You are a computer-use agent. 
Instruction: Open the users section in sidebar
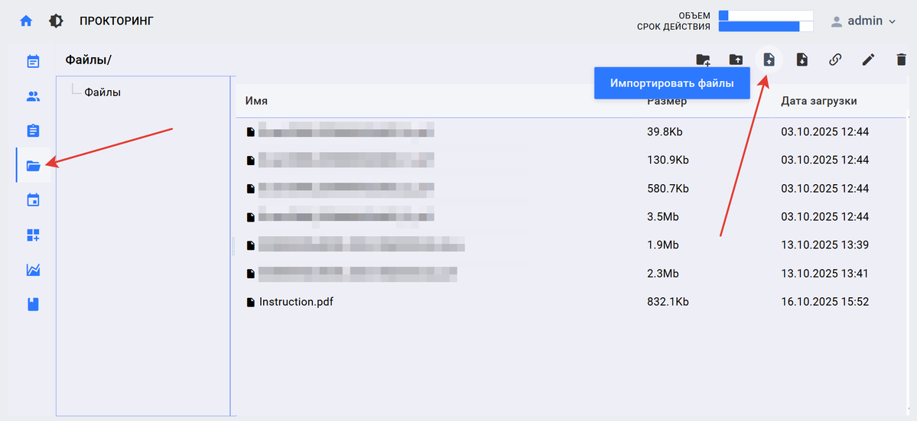[x=33, y=96]
